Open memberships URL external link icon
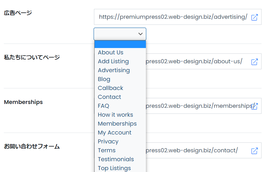The height and width of the screenshot is (172, 266). pos(255,106)
